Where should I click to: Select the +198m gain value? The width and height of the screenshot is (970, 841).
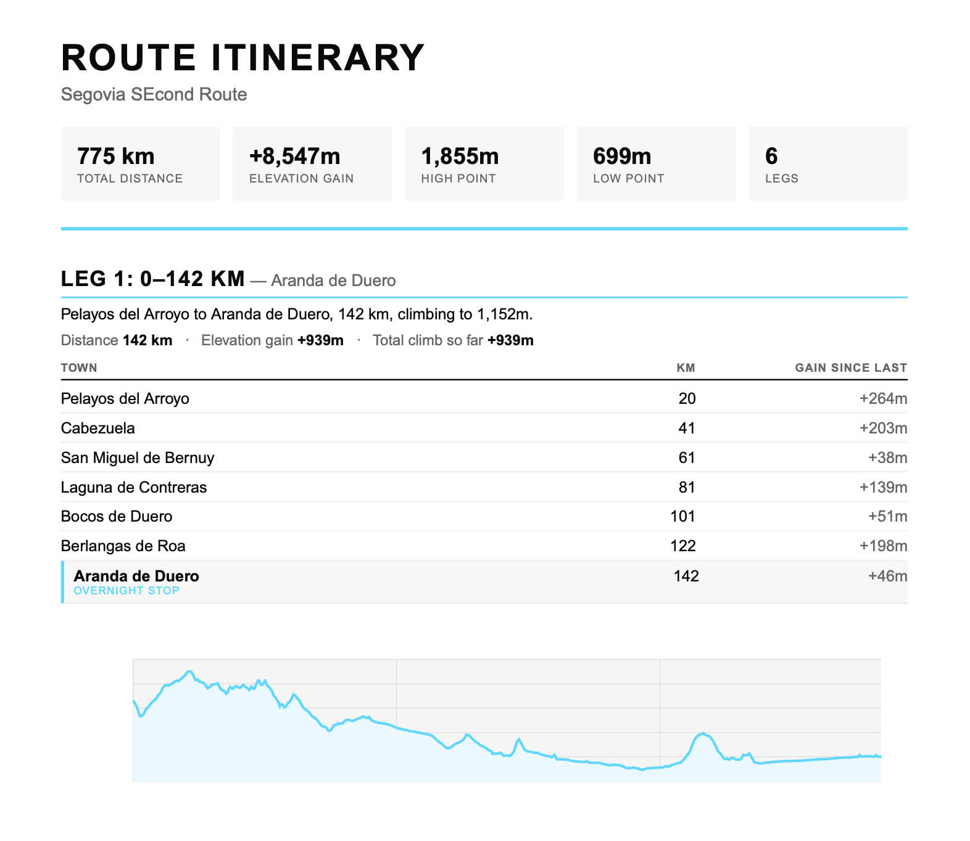click(884, 546)
